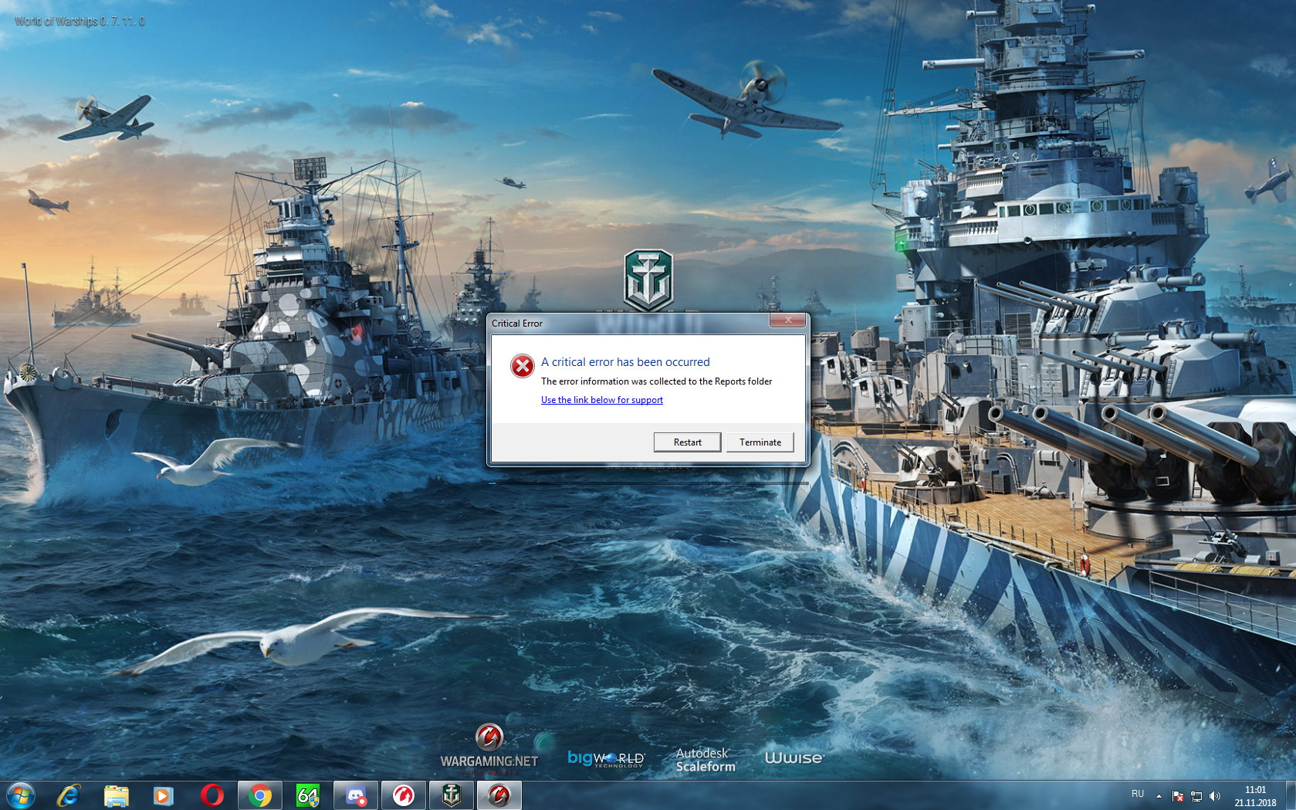
Task: Open the volume speaker tray icon
Action: (1215, 796)
